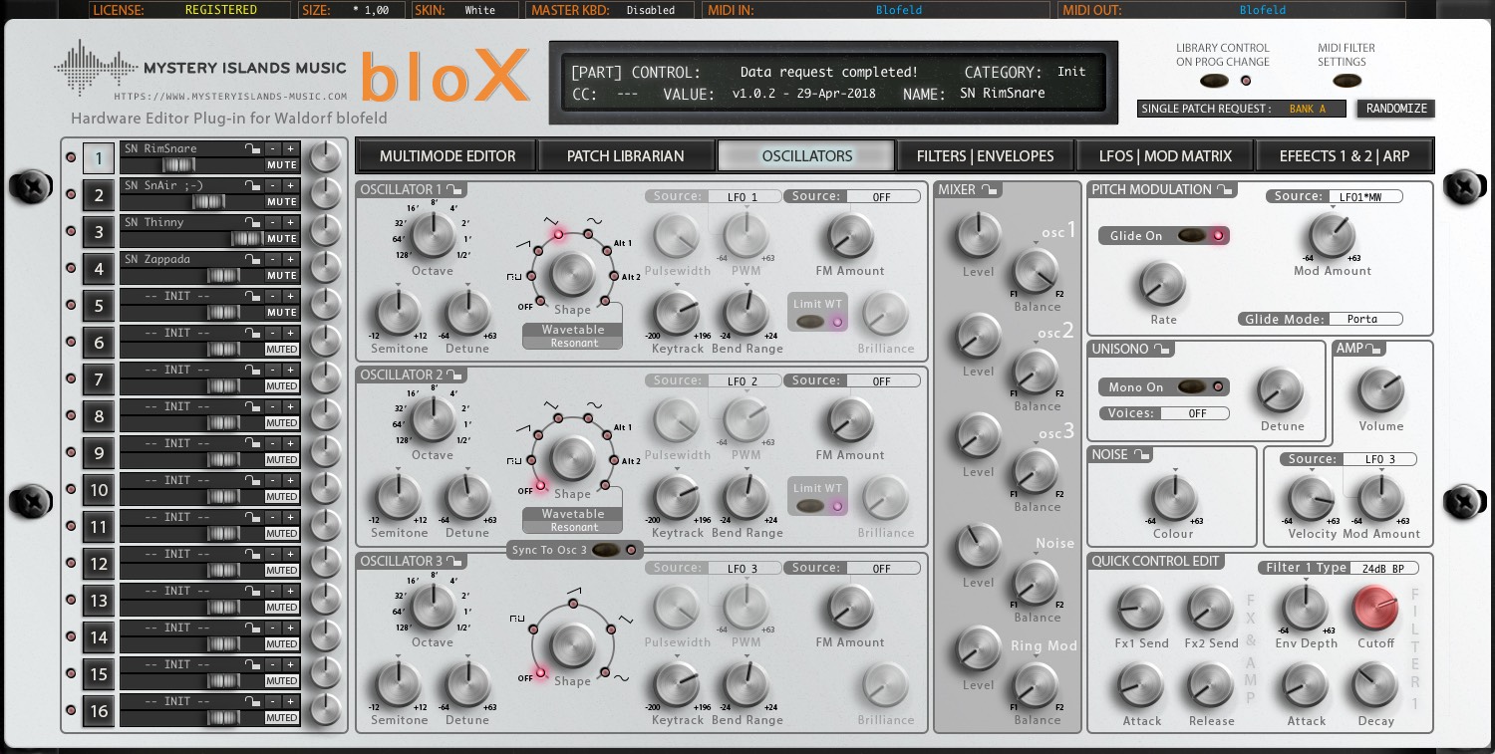Viewport: 1495px width, 754px height.
Task: Open the Glide Mode dropdown showing Porta
Action: tap(1365, 320)
